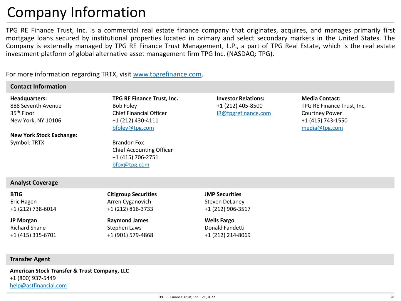401x301 pixels.
Task: Click the Citigroup Securities heading
Action: (x=132, y=194)
